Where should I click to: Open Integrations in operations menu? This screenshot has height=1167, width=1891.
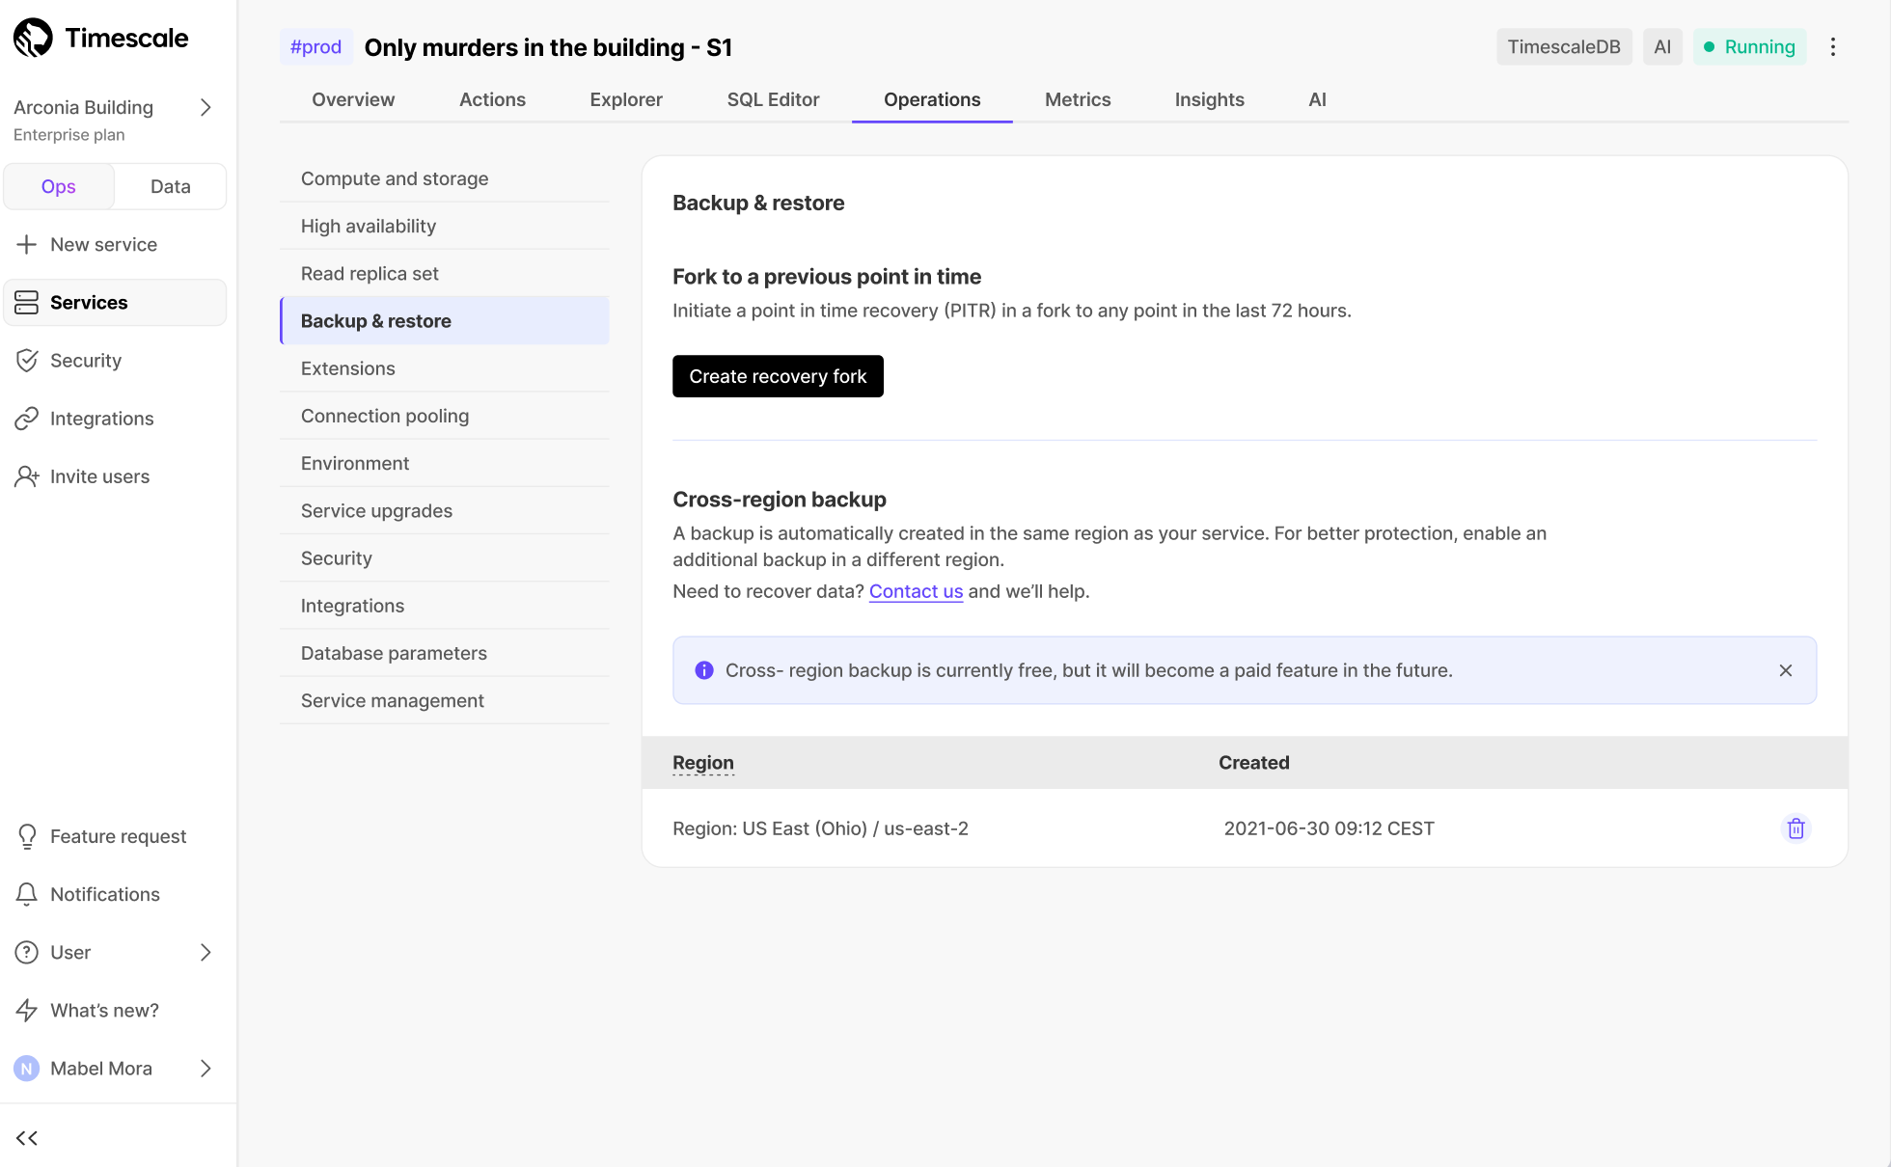pos(445,606)
